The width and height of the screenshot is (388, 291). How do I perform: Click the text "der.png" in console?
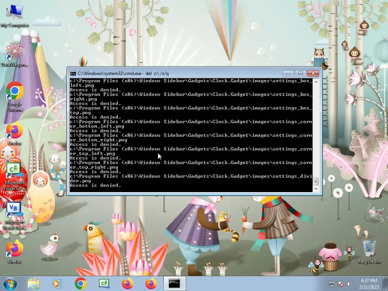pyautogui.click(x=80, y=181)
